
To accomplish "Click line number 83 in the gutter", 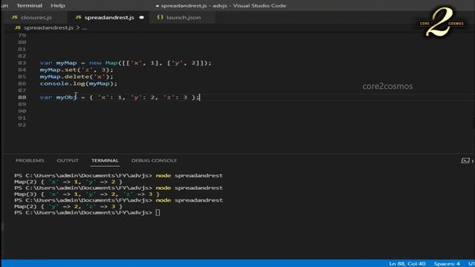I will point(22,62).
